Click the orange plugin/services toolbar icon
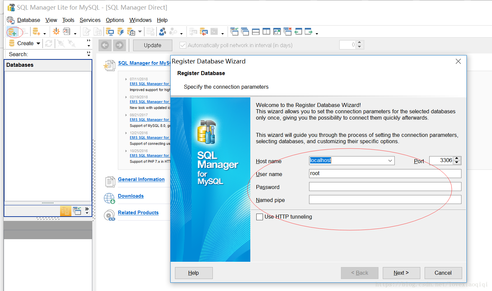Image resolution: width=492 pixels, height=291 pixels. click(x=56, y=32)
